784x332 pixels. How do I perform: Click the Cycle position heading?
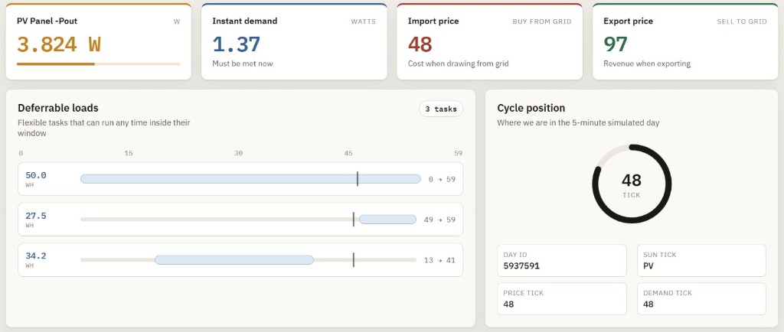tap(531, 108)
